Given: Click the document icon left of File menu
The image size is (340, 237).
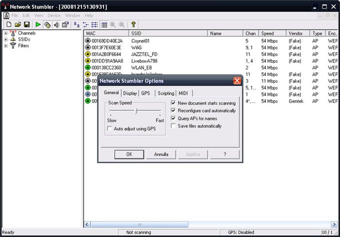Looking at the screenshot, I should click(x=6, y=16).
